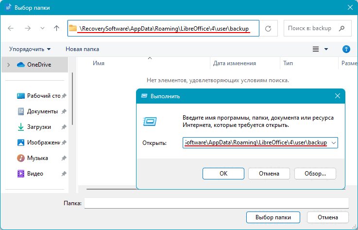Click the magnifier search icon

point(341,28)
